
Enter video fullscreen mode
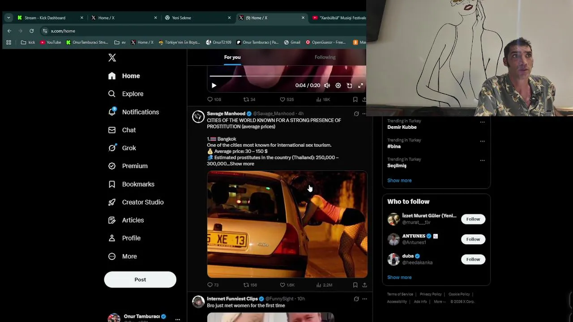pyautogui.click(x=361, y=85)
